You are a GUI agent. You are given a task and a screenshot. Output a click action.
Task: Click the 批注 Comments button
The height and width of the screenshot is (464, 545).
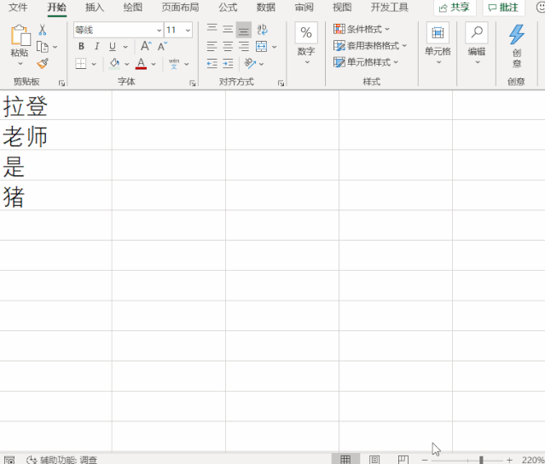(504, 8)
